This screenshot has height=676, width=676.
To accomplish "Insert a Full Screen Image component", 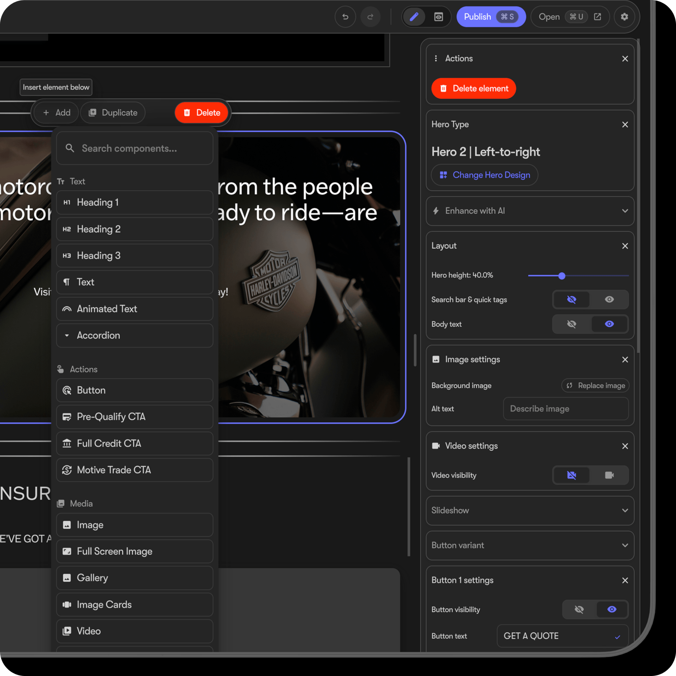I will [135, 552].
